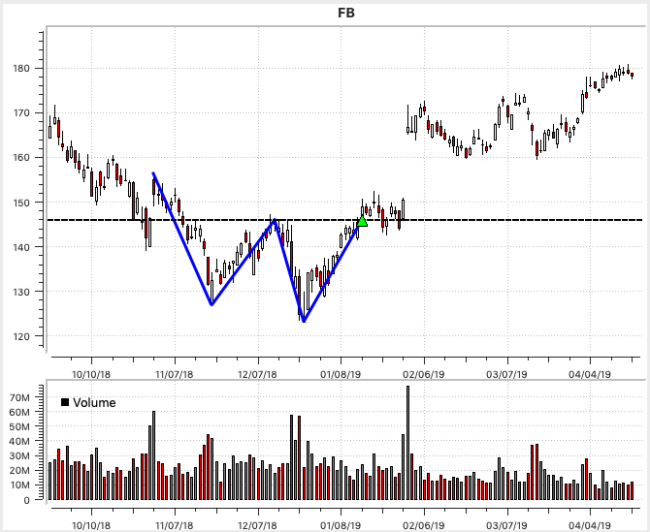Select the 160 price axis label
This screenshot has height=532, width=650.
click(x=21, y=157)
